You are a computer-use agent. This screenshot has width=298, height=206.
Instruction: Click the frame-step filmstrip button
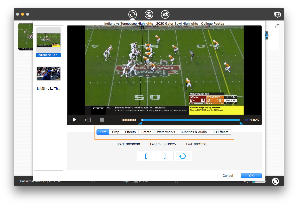coord(88,120)
